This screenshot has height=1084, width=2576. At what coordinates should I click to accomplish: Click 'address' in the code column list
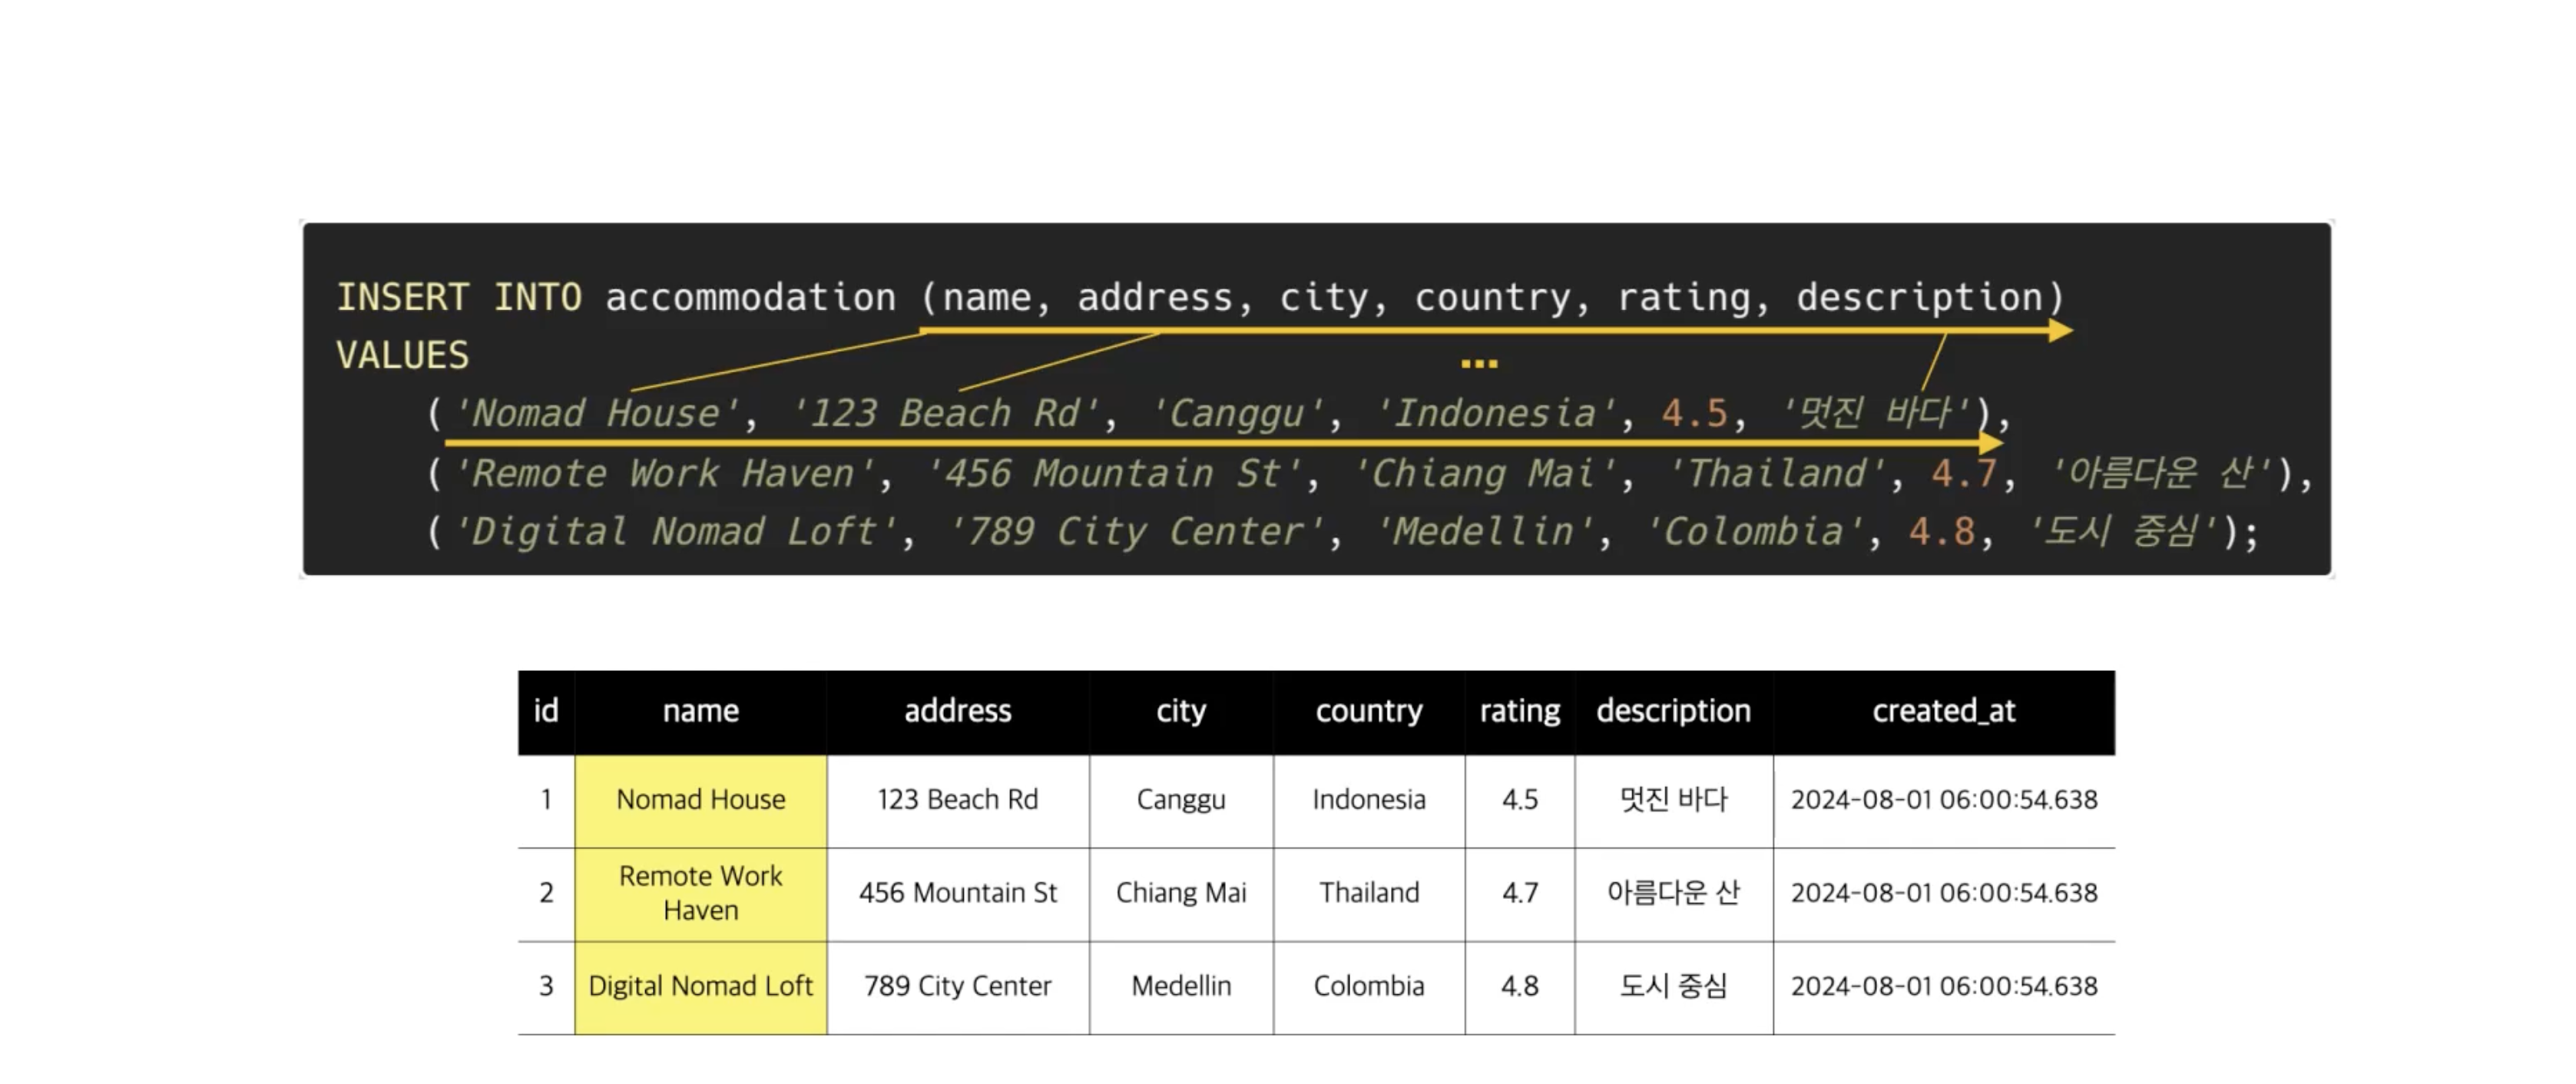point(1154,297)
